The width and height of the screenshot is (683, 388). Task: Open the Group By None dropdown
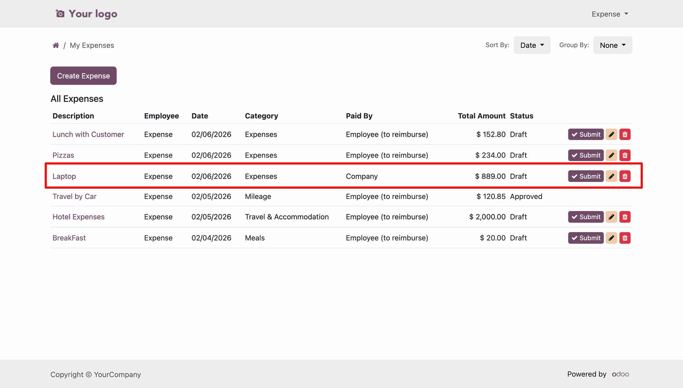click(x=613, y=45)
